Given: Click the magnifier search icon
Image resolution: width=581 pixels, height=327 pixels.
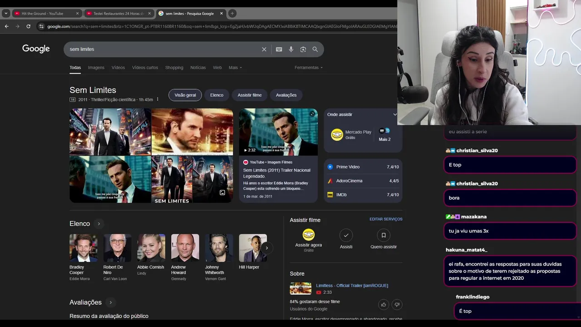Looking at the screenshot, I should click(x=315, y=50).
